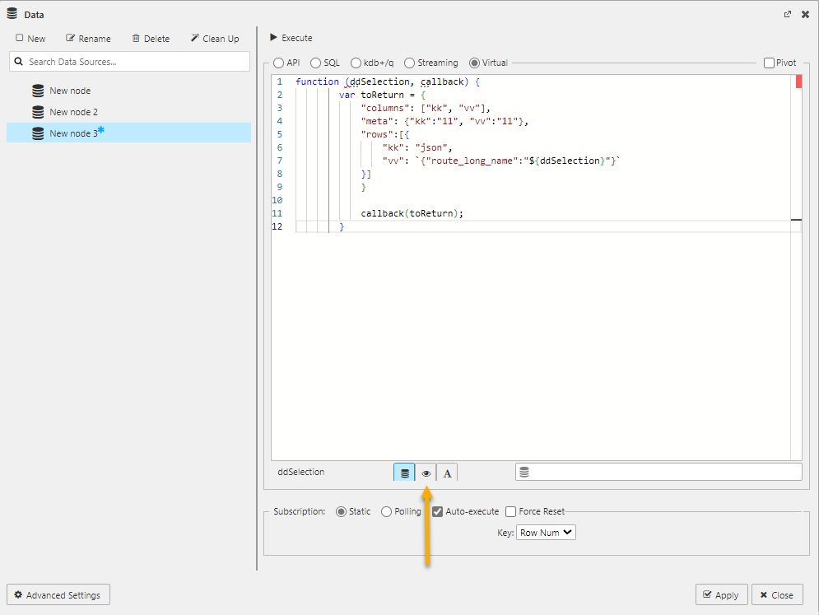
Task: Select Polling subscription
Action: [x=387, y=511]
